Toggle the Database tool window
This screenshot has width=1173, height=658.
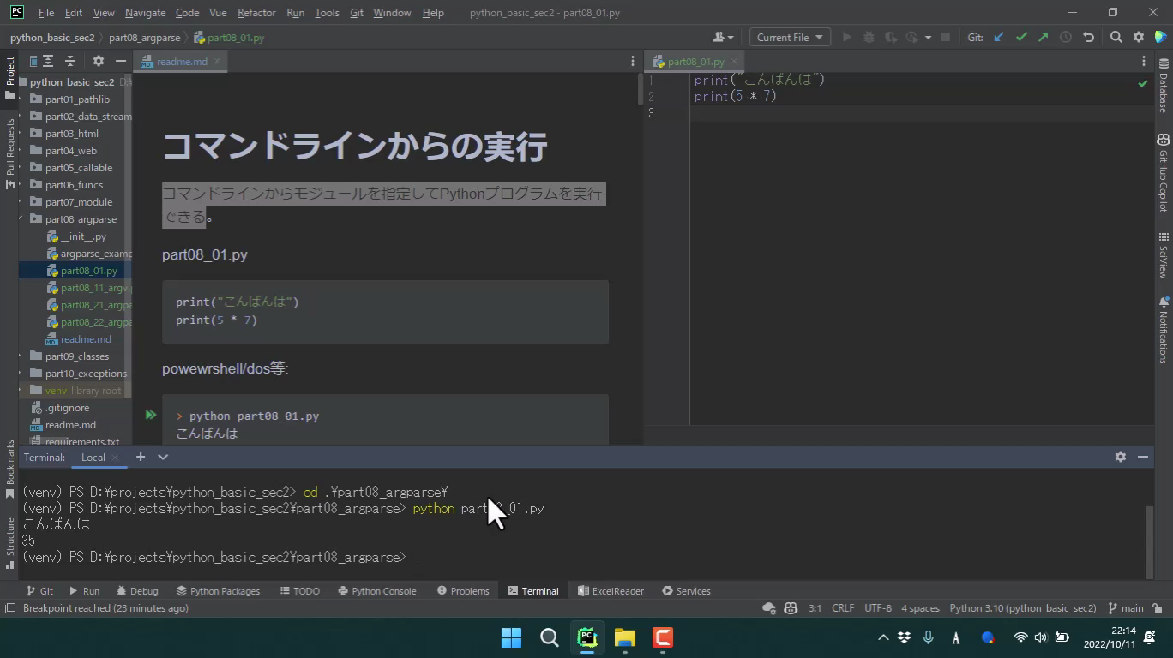1164,86
